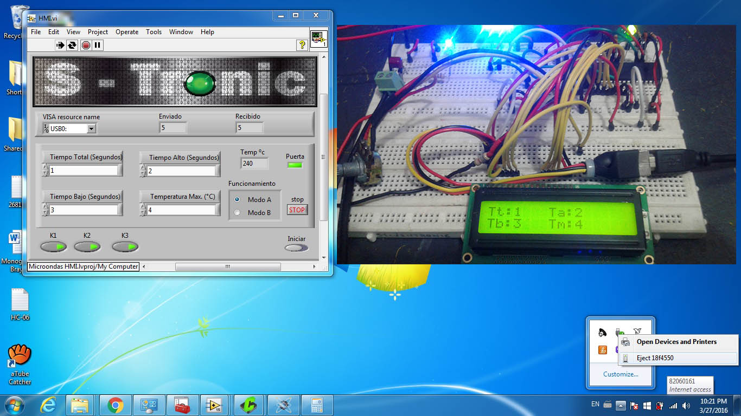Toggle the K2 switch
This screenshot has height=416, width=741.
(x=87, y=246)
